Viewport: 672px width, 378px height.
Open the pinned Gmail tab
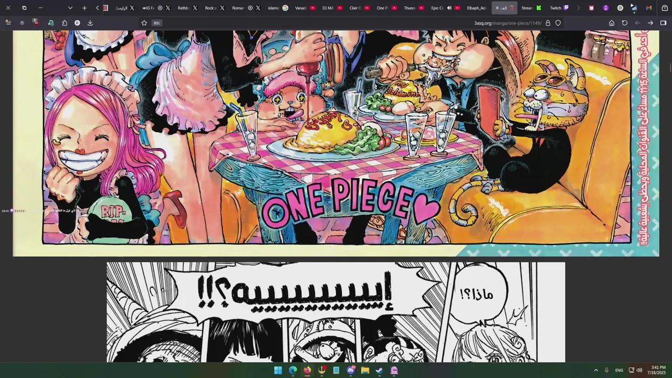pyautogui.click(x=648, y=8)
